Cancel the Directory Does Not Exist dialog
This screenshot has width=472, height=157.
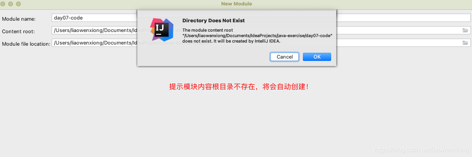[x=285, y=57]
